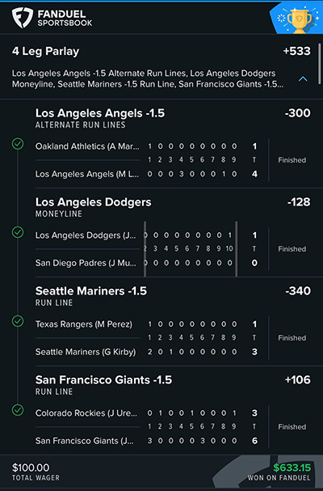Open Los Angeles Dodgers moneyline leg title
The height and width of the screenshot is (491, 323).
[93, 202]
